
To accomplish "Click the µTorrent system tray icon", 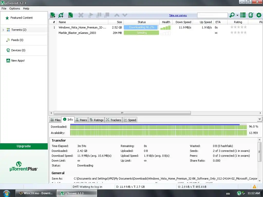I will [239, 193].
